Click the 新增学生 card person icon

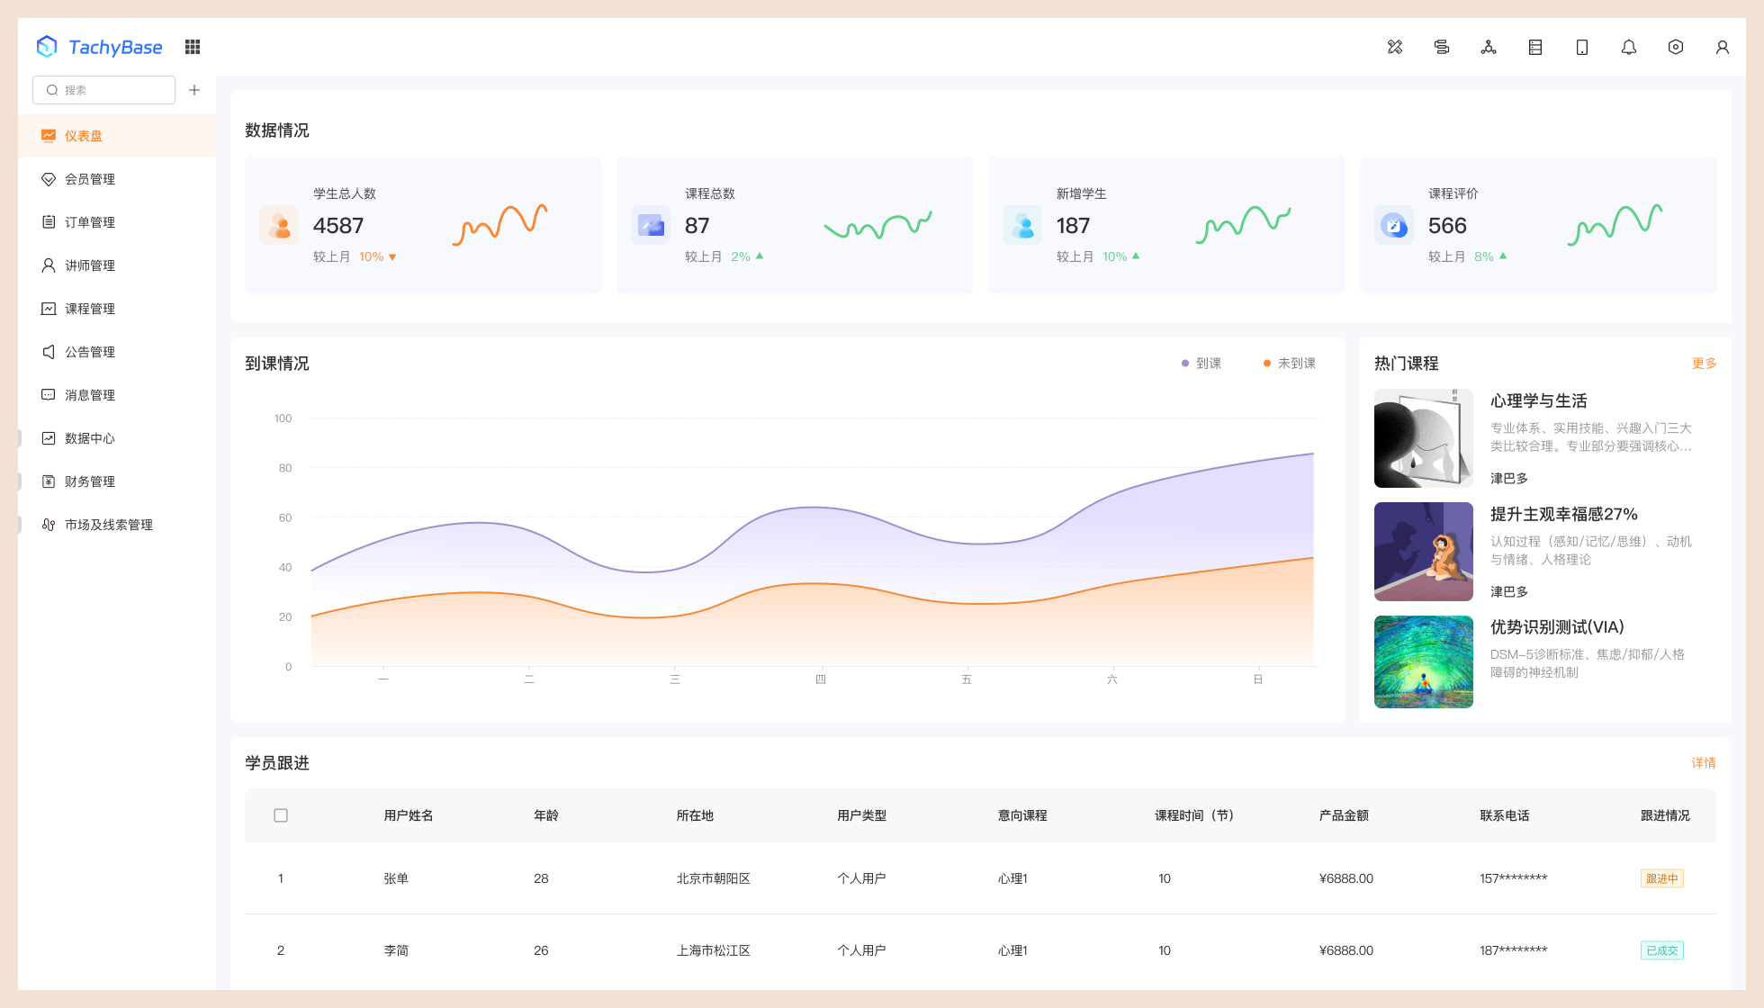1022,225
